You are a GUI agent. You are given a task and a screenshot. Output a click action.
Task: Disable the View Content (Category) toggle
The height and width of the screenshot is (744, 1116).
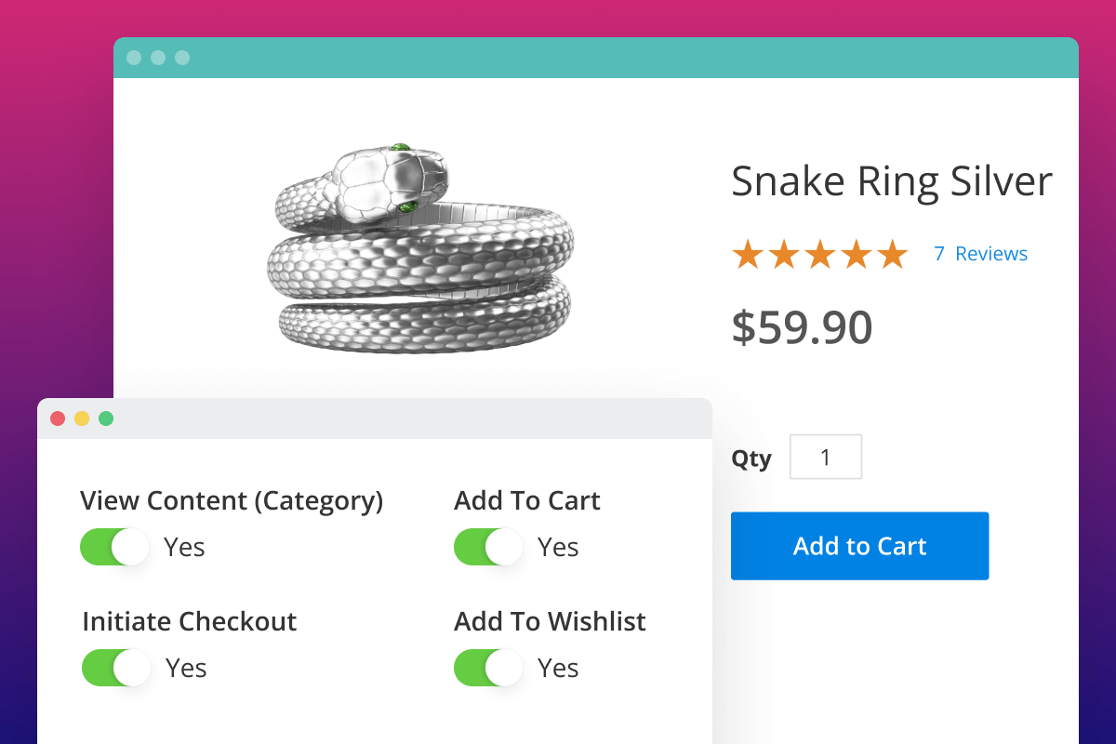coord(114,547)
